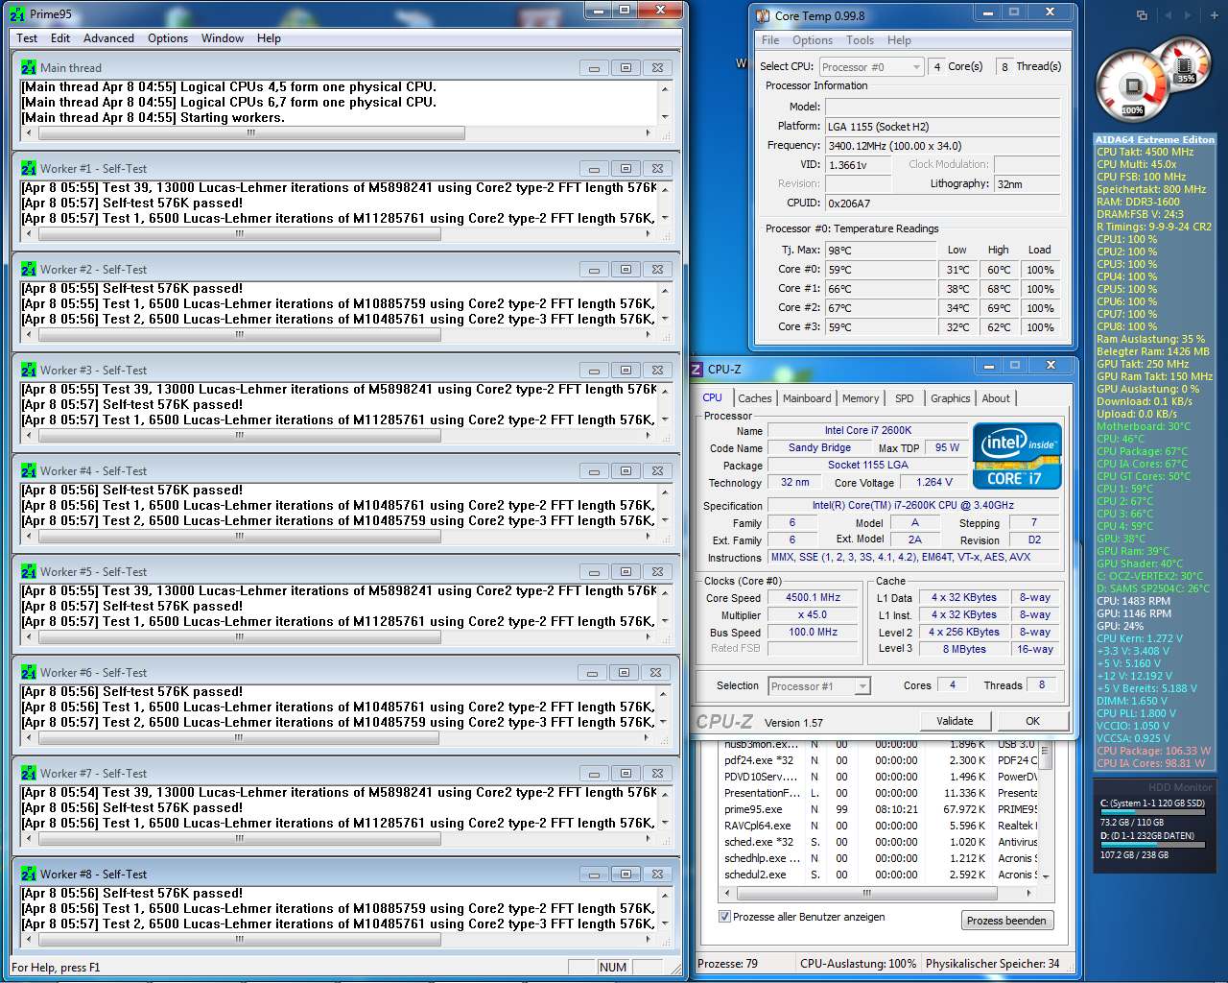The height and width of the screenshot is (983, 1228).
Task: Click NUM indicator in Prime95 status bar
Action: pyautogui.click(x=613, y=967)
